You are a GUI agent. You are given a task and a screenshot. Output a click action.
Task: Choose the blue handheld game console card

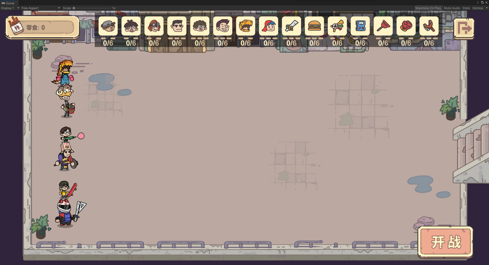[x=360, y=26]
